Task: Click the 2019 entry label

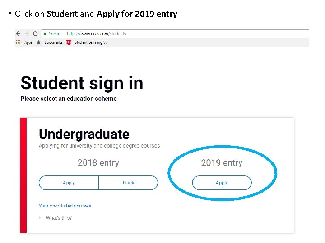Action: click(x=222, y=163)
